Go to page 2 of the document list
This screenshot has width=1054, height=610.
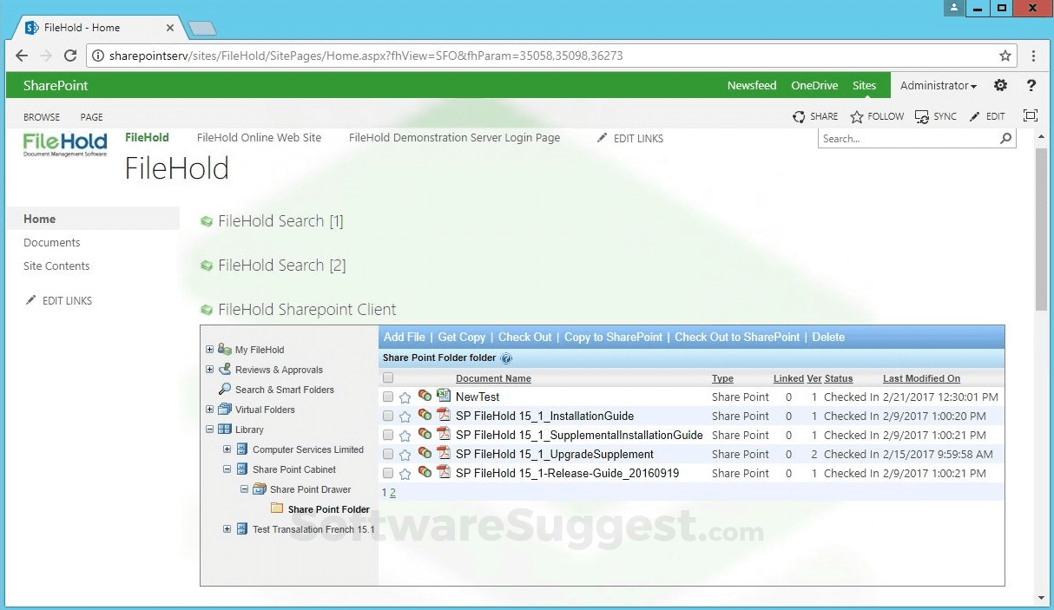point(392,492)
